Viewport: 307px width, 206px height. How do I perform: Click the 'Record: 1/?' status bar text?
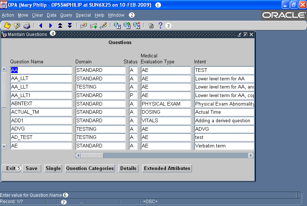(x=12, y=201)
